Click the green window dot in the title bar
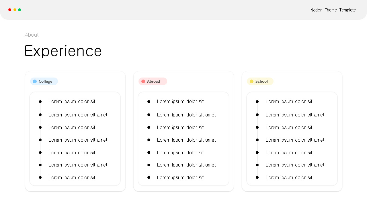The width and height of the screenshot is (367, 206). [19, 10]
